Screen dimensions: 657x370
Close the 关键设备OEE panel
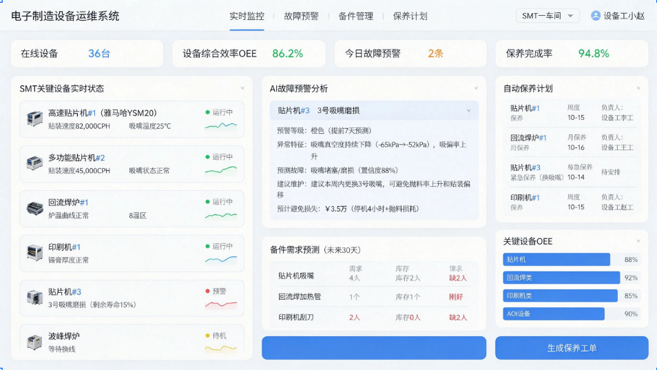pyautogui.click(x=638, y=241)
